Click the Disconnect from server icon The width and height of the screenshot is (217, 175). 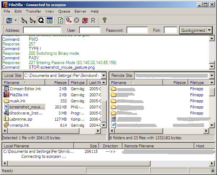tap(85, 20)
